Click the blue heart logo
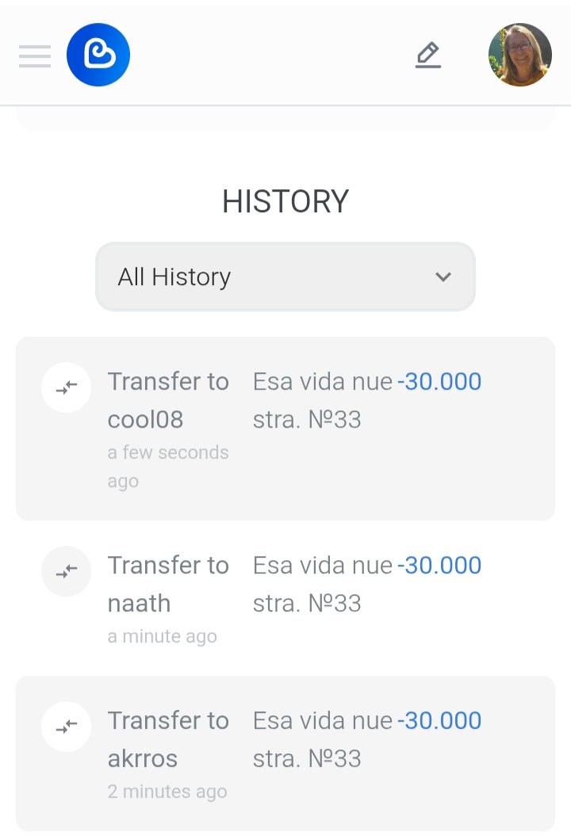 click(x=98, y=55)
